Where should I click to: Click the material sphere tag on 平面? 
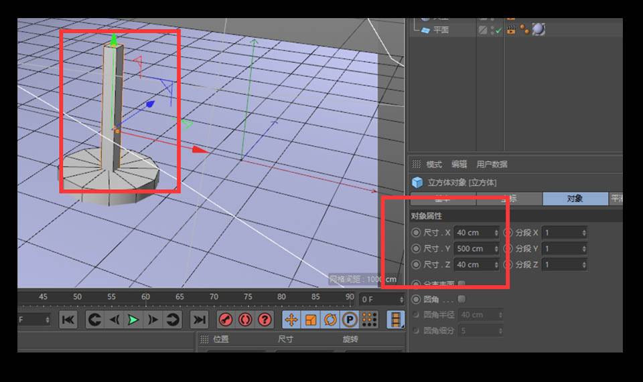[x=539, y=29]
